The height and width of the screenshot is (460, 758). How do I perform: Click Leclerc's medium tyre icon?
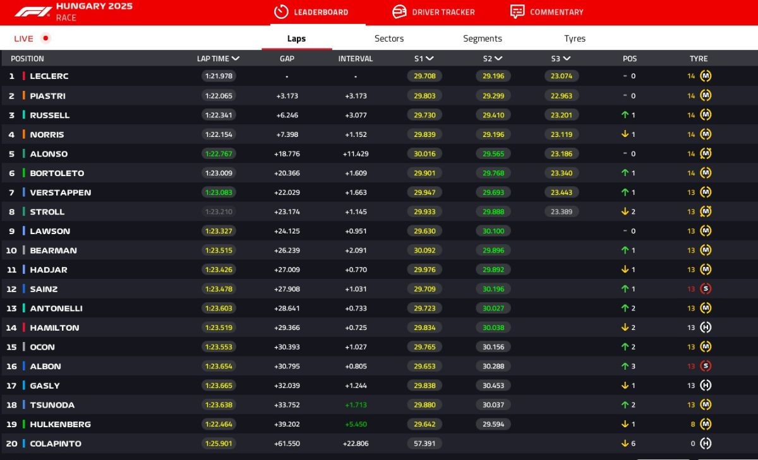click(x=706, y=76)
